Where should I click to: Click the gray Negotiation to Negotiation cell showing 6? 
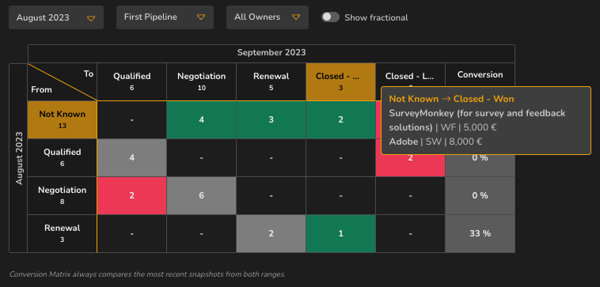pos(202,195)
